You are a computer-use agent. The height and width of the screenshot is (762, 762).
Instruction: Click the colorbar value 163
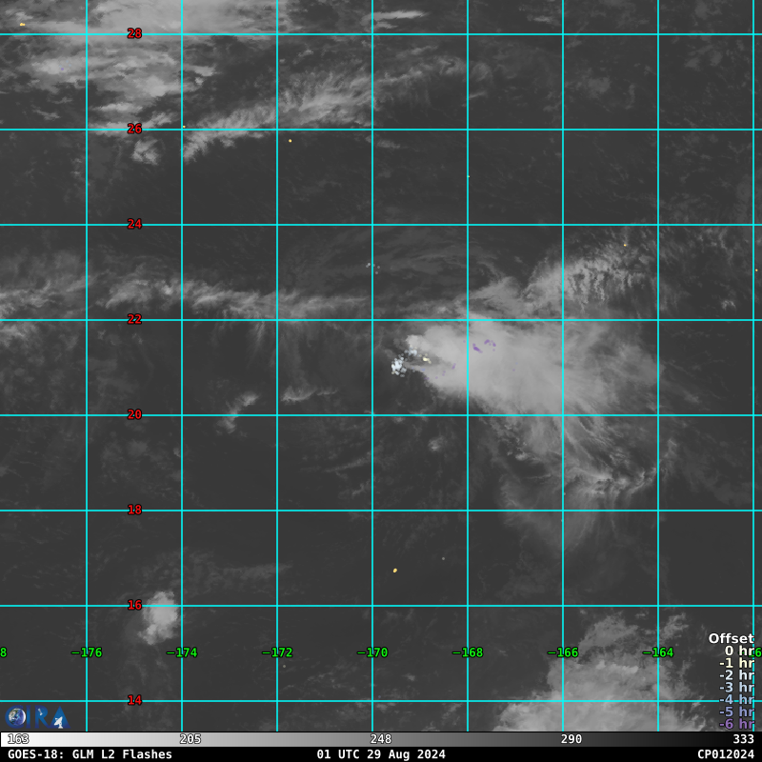(x=18, y=740)
